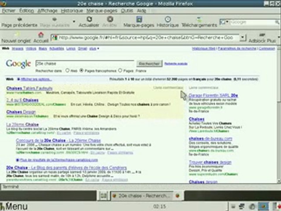Click the Google logo
Viewport: 281px width, 211px height.
click(x=18, y=64)
